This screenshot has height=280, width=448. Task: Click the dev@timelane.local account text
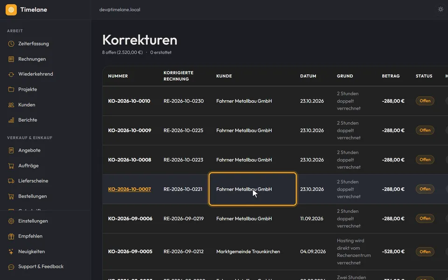pyautogui.click(x=120, y=10)
